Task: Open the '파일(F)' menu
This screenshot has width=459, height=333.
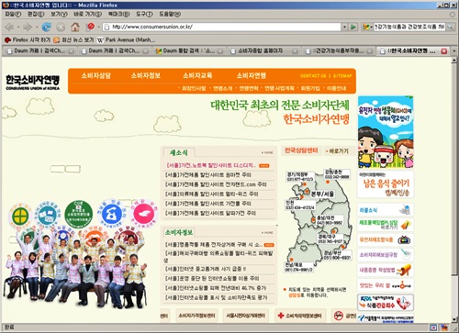Action: click(x=13, y=14)
